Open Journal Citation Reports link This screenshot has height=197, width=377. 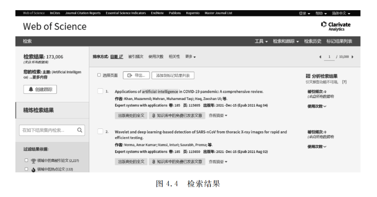[x=83, y=13]
